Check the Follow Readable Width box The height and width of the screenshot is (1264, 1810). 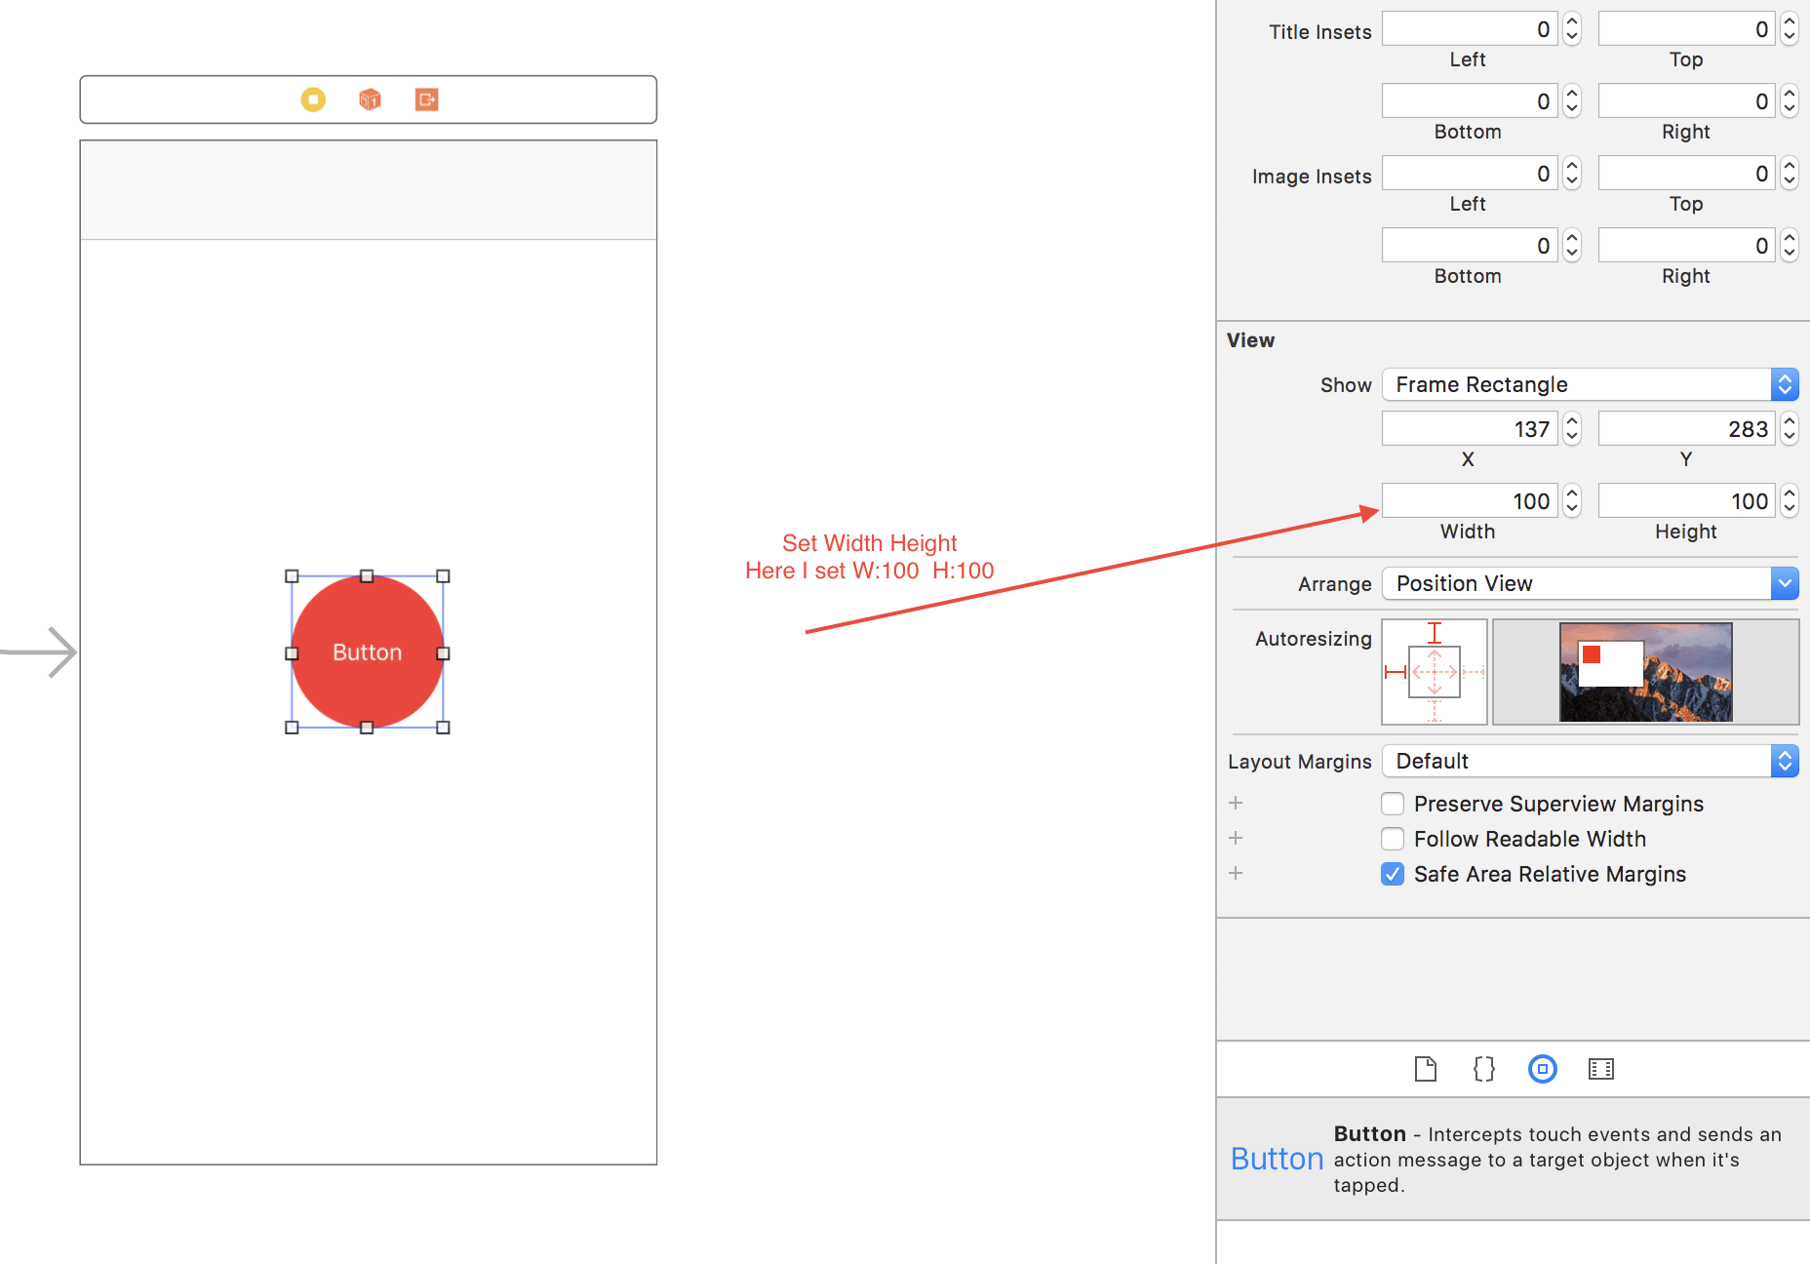[x=1393, y=839]
